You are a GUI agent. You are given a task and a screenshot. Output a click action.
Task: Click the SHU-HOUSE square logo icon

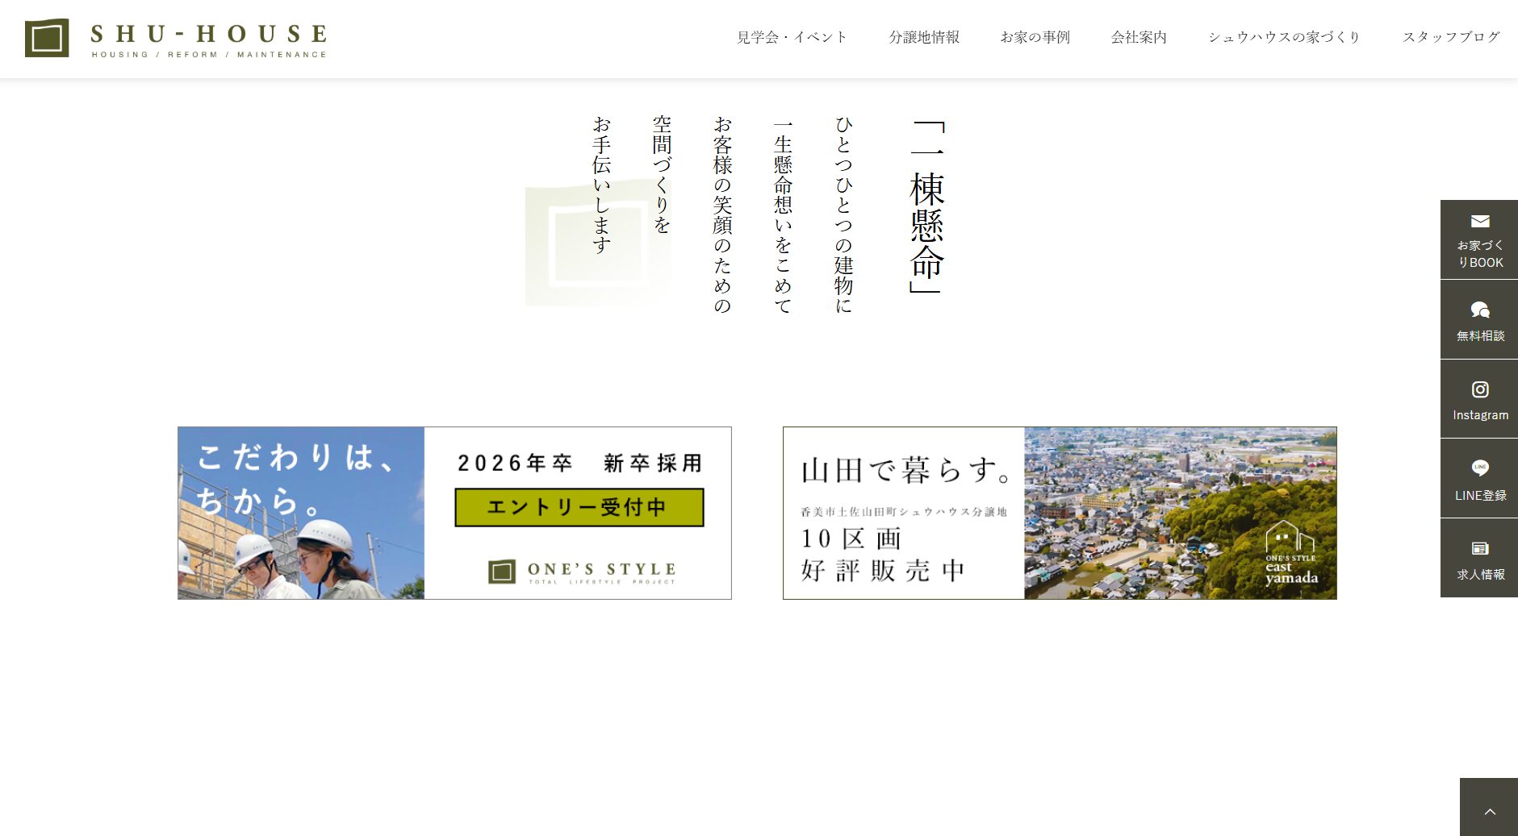click(x=47, y=38)
